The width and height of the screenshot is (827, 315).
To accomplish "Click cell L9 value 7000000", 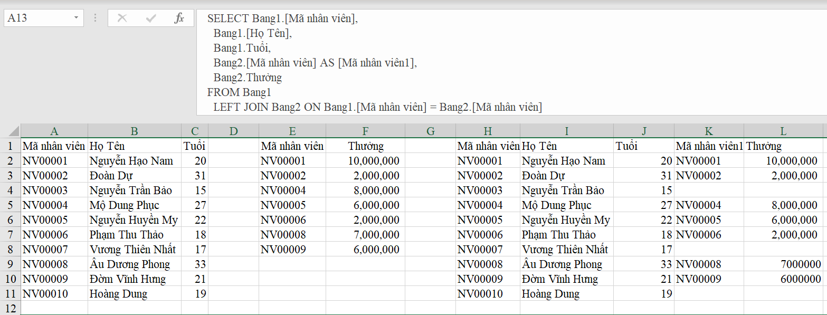I will click(x=783, y=264).
